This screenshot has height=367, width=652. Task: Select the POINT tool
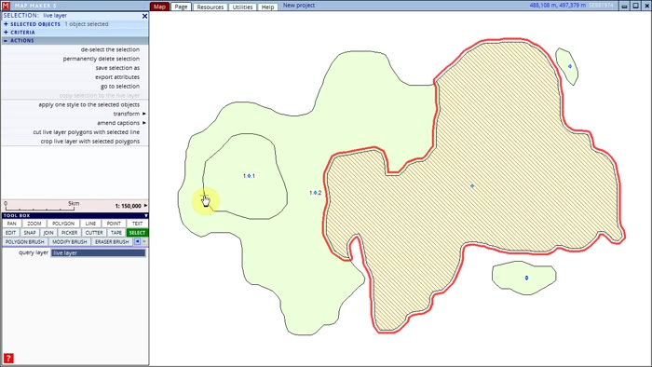pyautogui.click(x=114, y=224)
